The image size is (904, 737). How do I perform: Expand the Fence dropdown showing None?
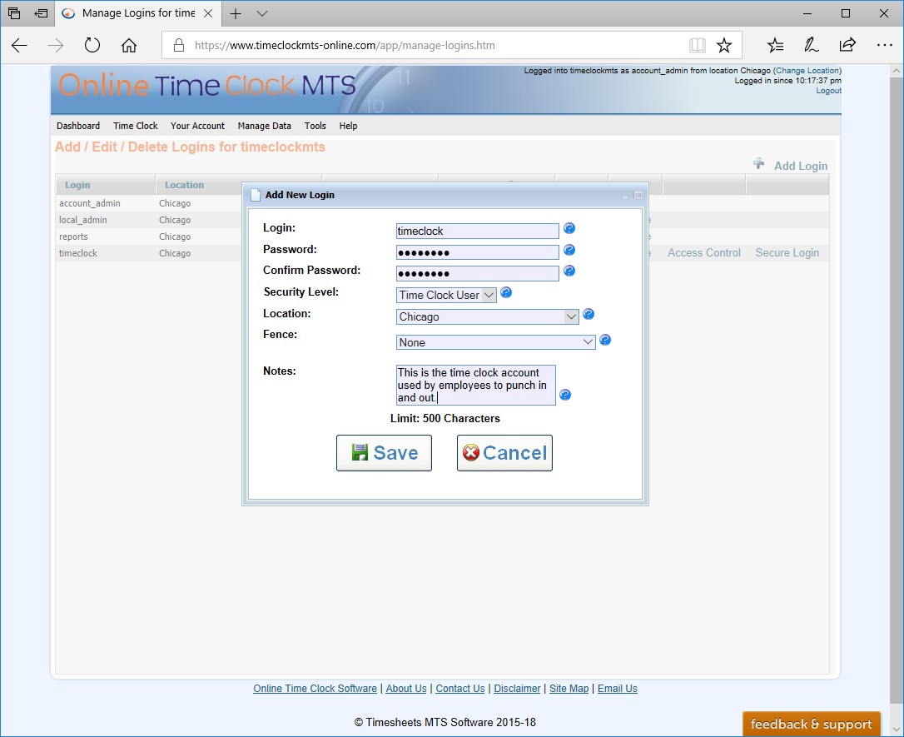pyautogui.click(x=495, y=342)
